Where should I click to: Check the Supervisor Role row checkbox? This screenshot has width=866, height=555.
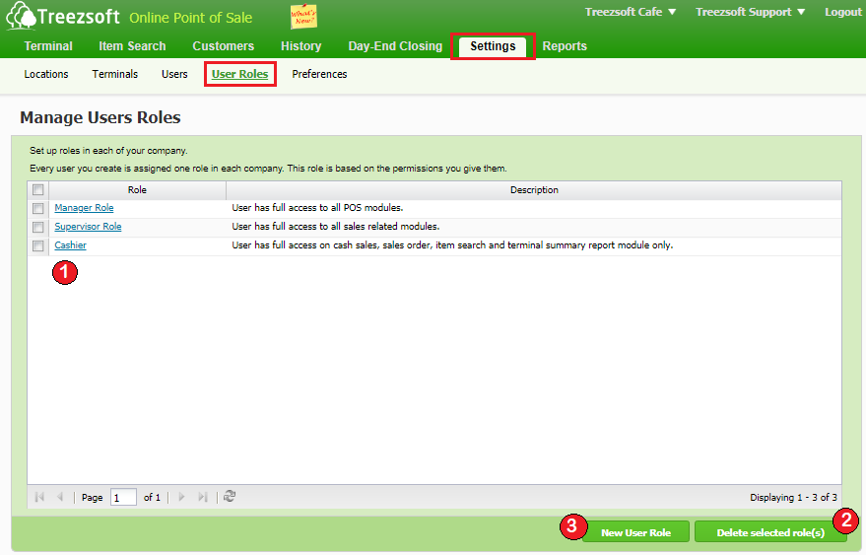tap(38, 227)
